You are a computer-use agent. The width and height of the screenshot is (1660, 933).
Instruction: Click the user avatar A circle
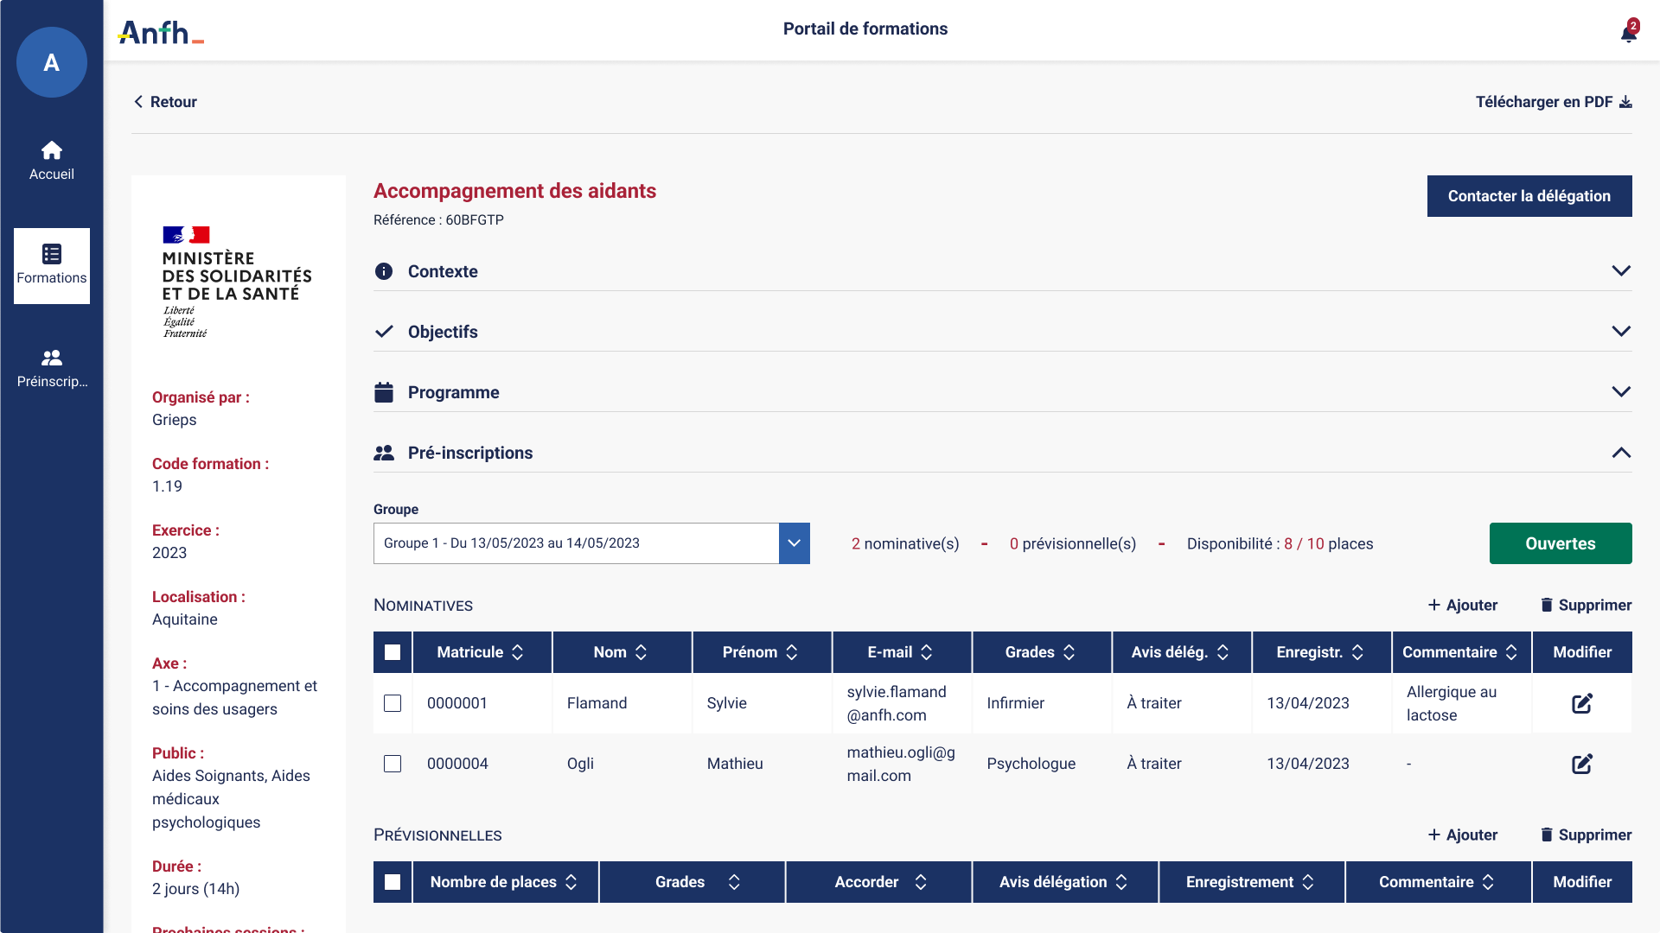[x=52, y=62]
